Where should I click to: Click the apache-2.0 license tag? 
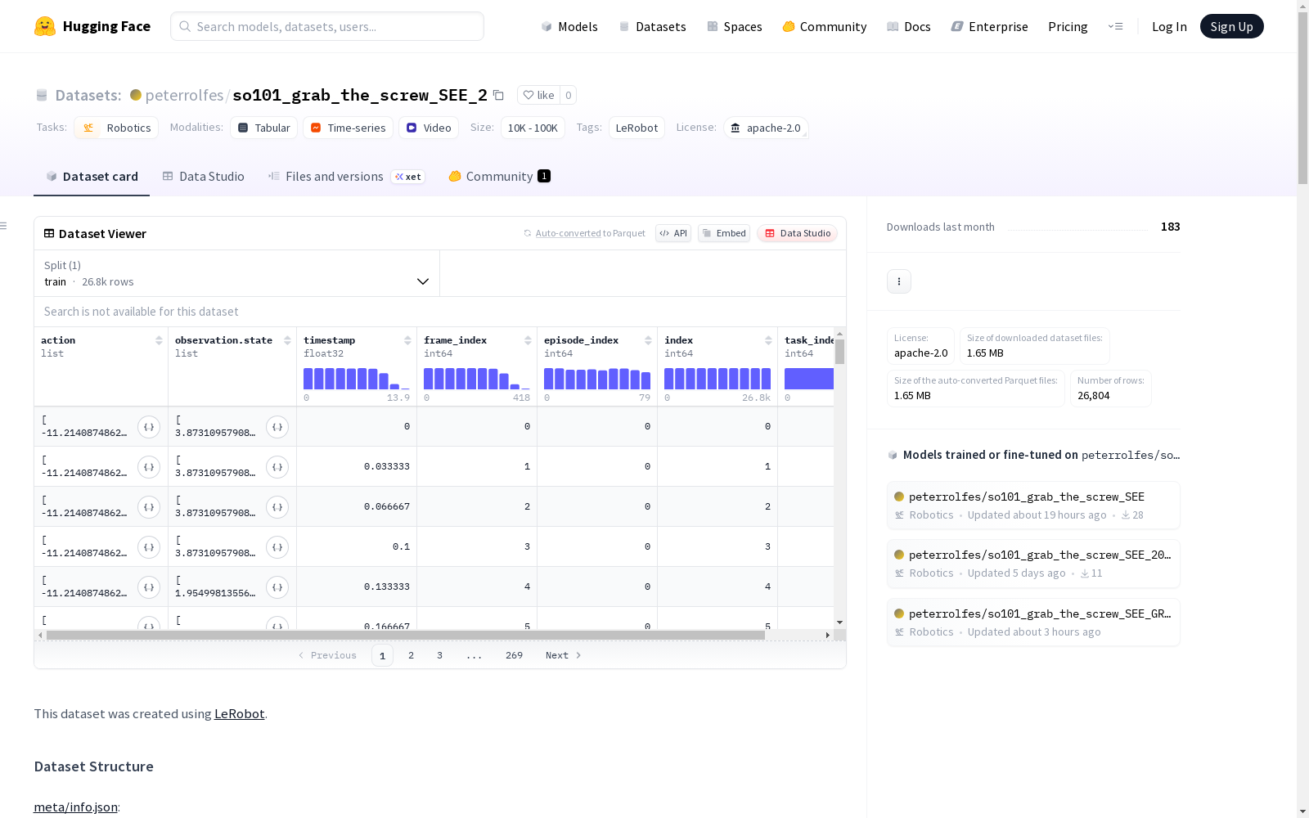pos(766,128)
